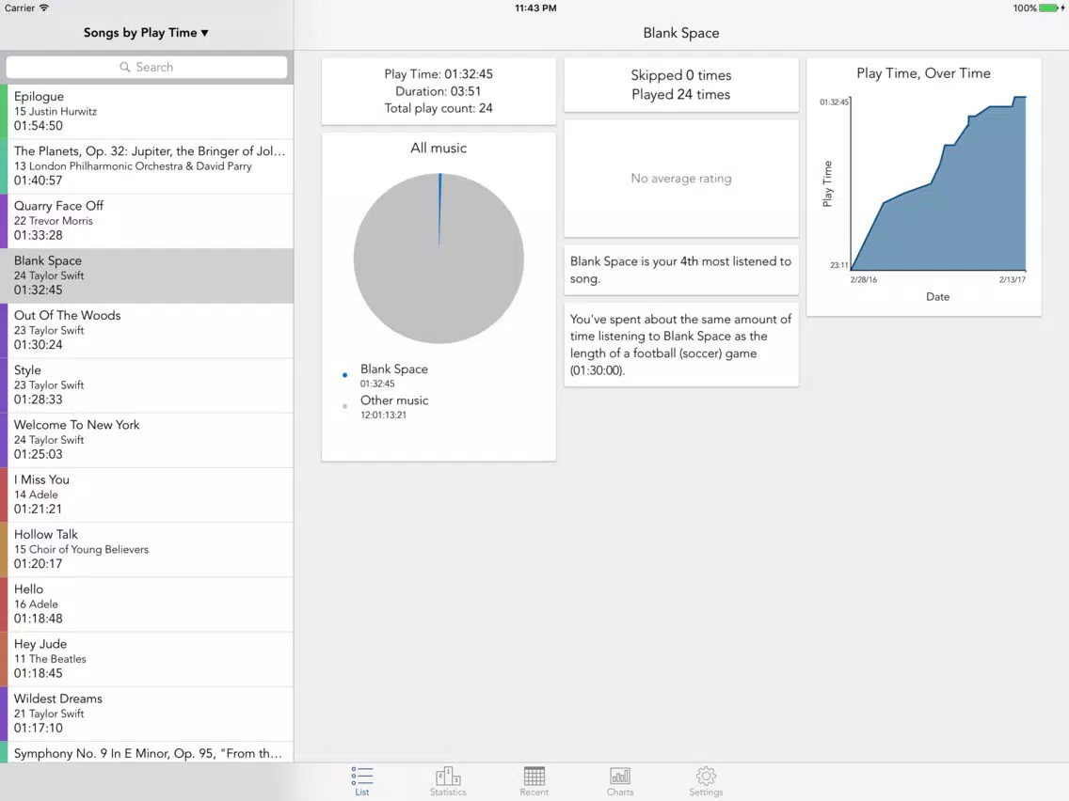Select the song Welcome To New York
Screen dimensions: 1069x801
[147, 440]
